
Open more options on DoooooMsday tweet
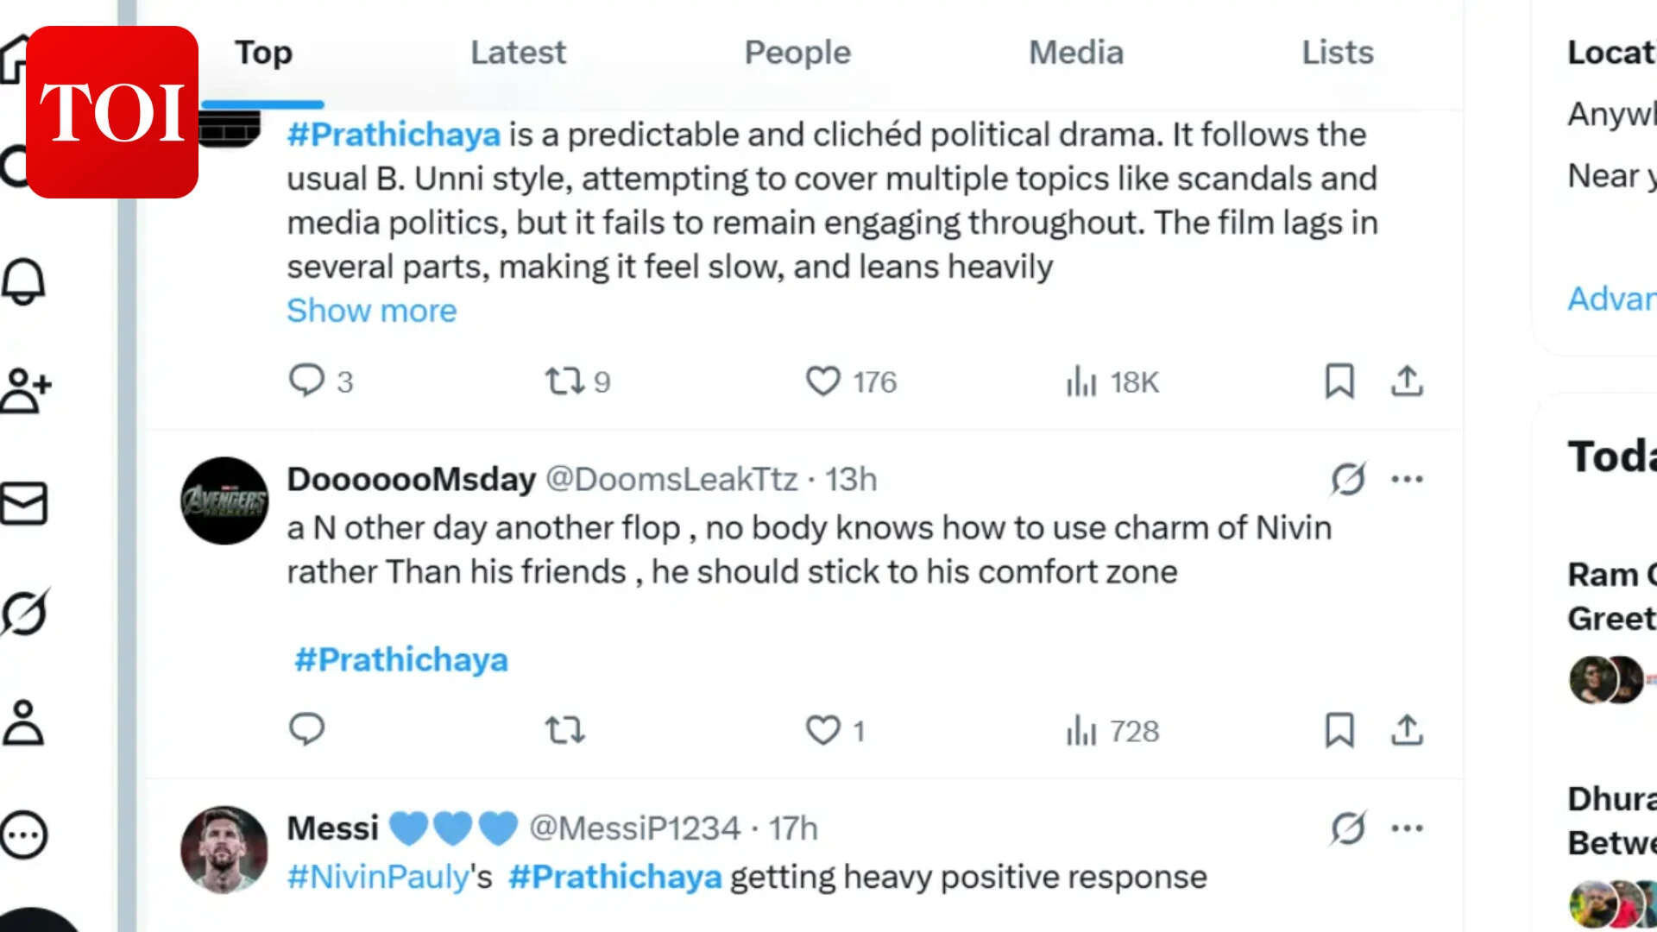coord(1407,479)
